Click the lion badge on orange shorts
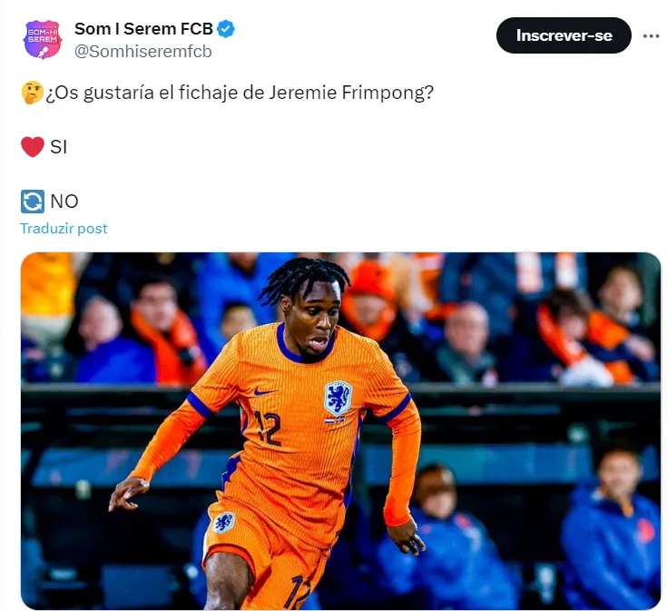The width and height of the screenshot is (667, 611). (x=223, y=522)
